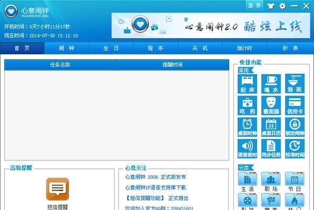Screen dimensions: 314x210
Task: Click the skin (shirt) icon in title bar
Action: 271,6
